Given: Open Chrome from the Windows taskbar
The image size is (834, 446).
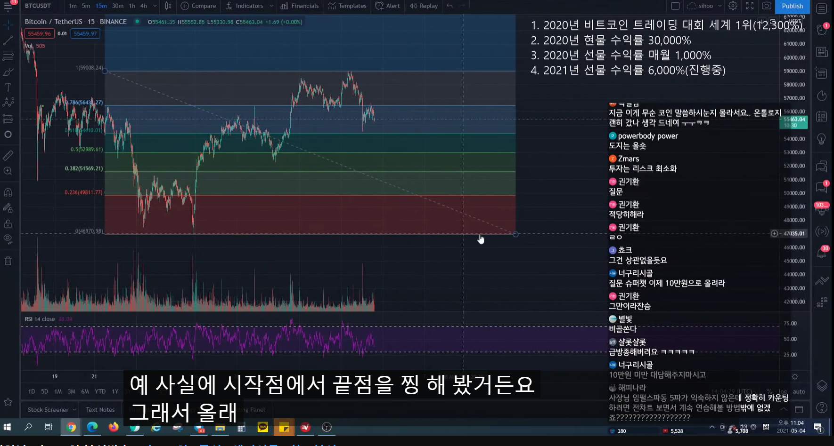Looking at the screenshot, I should [x=71, y=427].
